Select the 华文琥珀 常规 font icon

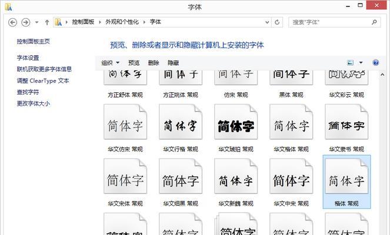236,122
